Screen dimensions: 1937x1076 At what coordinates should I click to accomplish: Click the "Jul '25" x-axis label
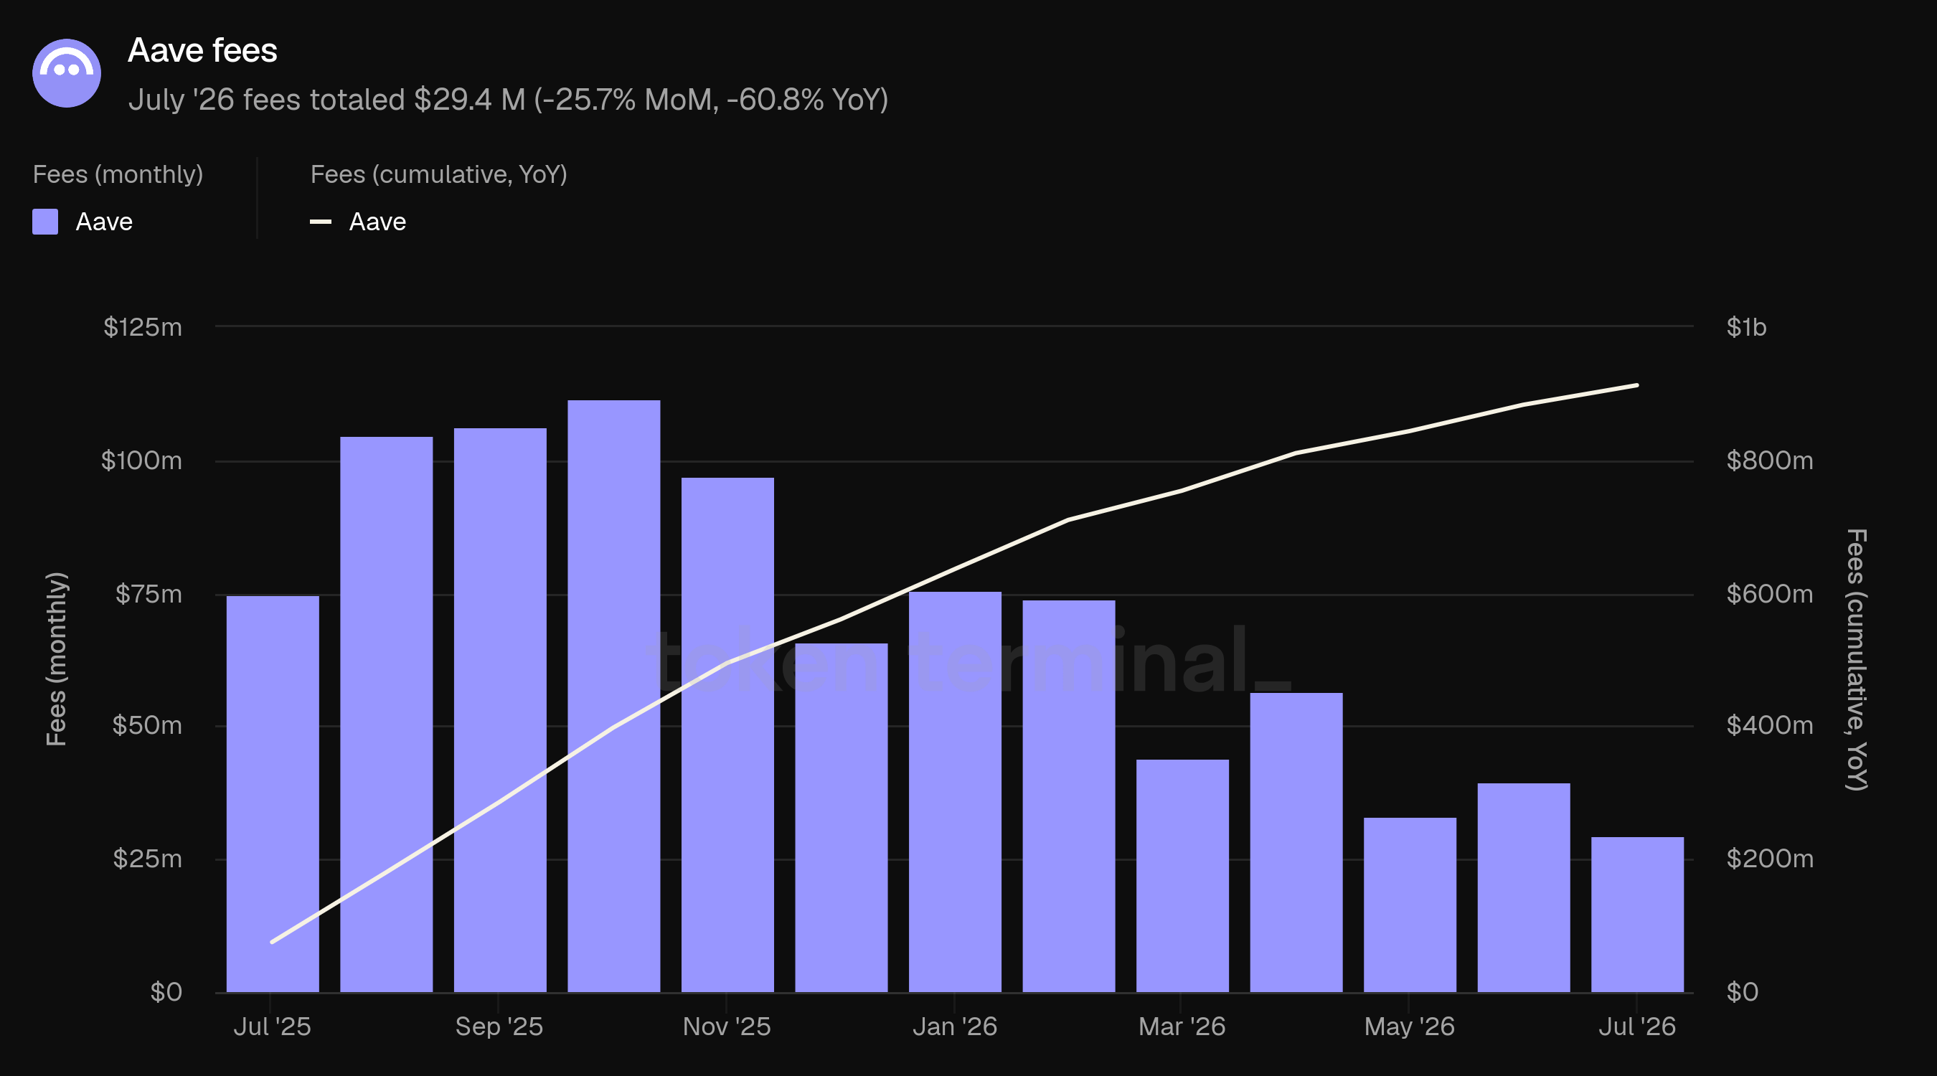pos(272,1027)
